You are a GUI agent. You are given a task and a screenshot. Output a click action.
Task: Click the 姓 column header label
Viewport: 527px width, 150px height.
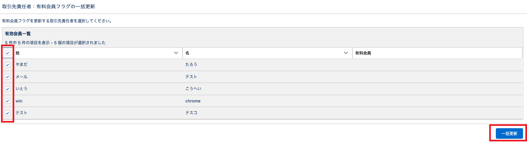18,53
